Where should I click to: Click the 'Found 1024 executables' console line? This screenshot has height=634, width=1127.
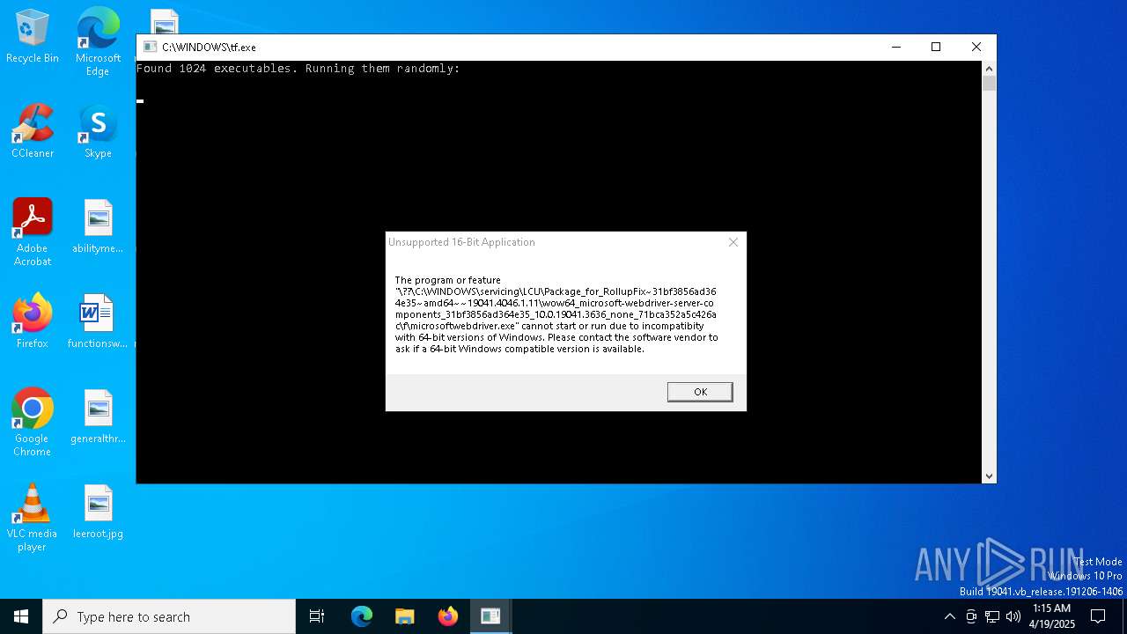(x=298, y=69)
